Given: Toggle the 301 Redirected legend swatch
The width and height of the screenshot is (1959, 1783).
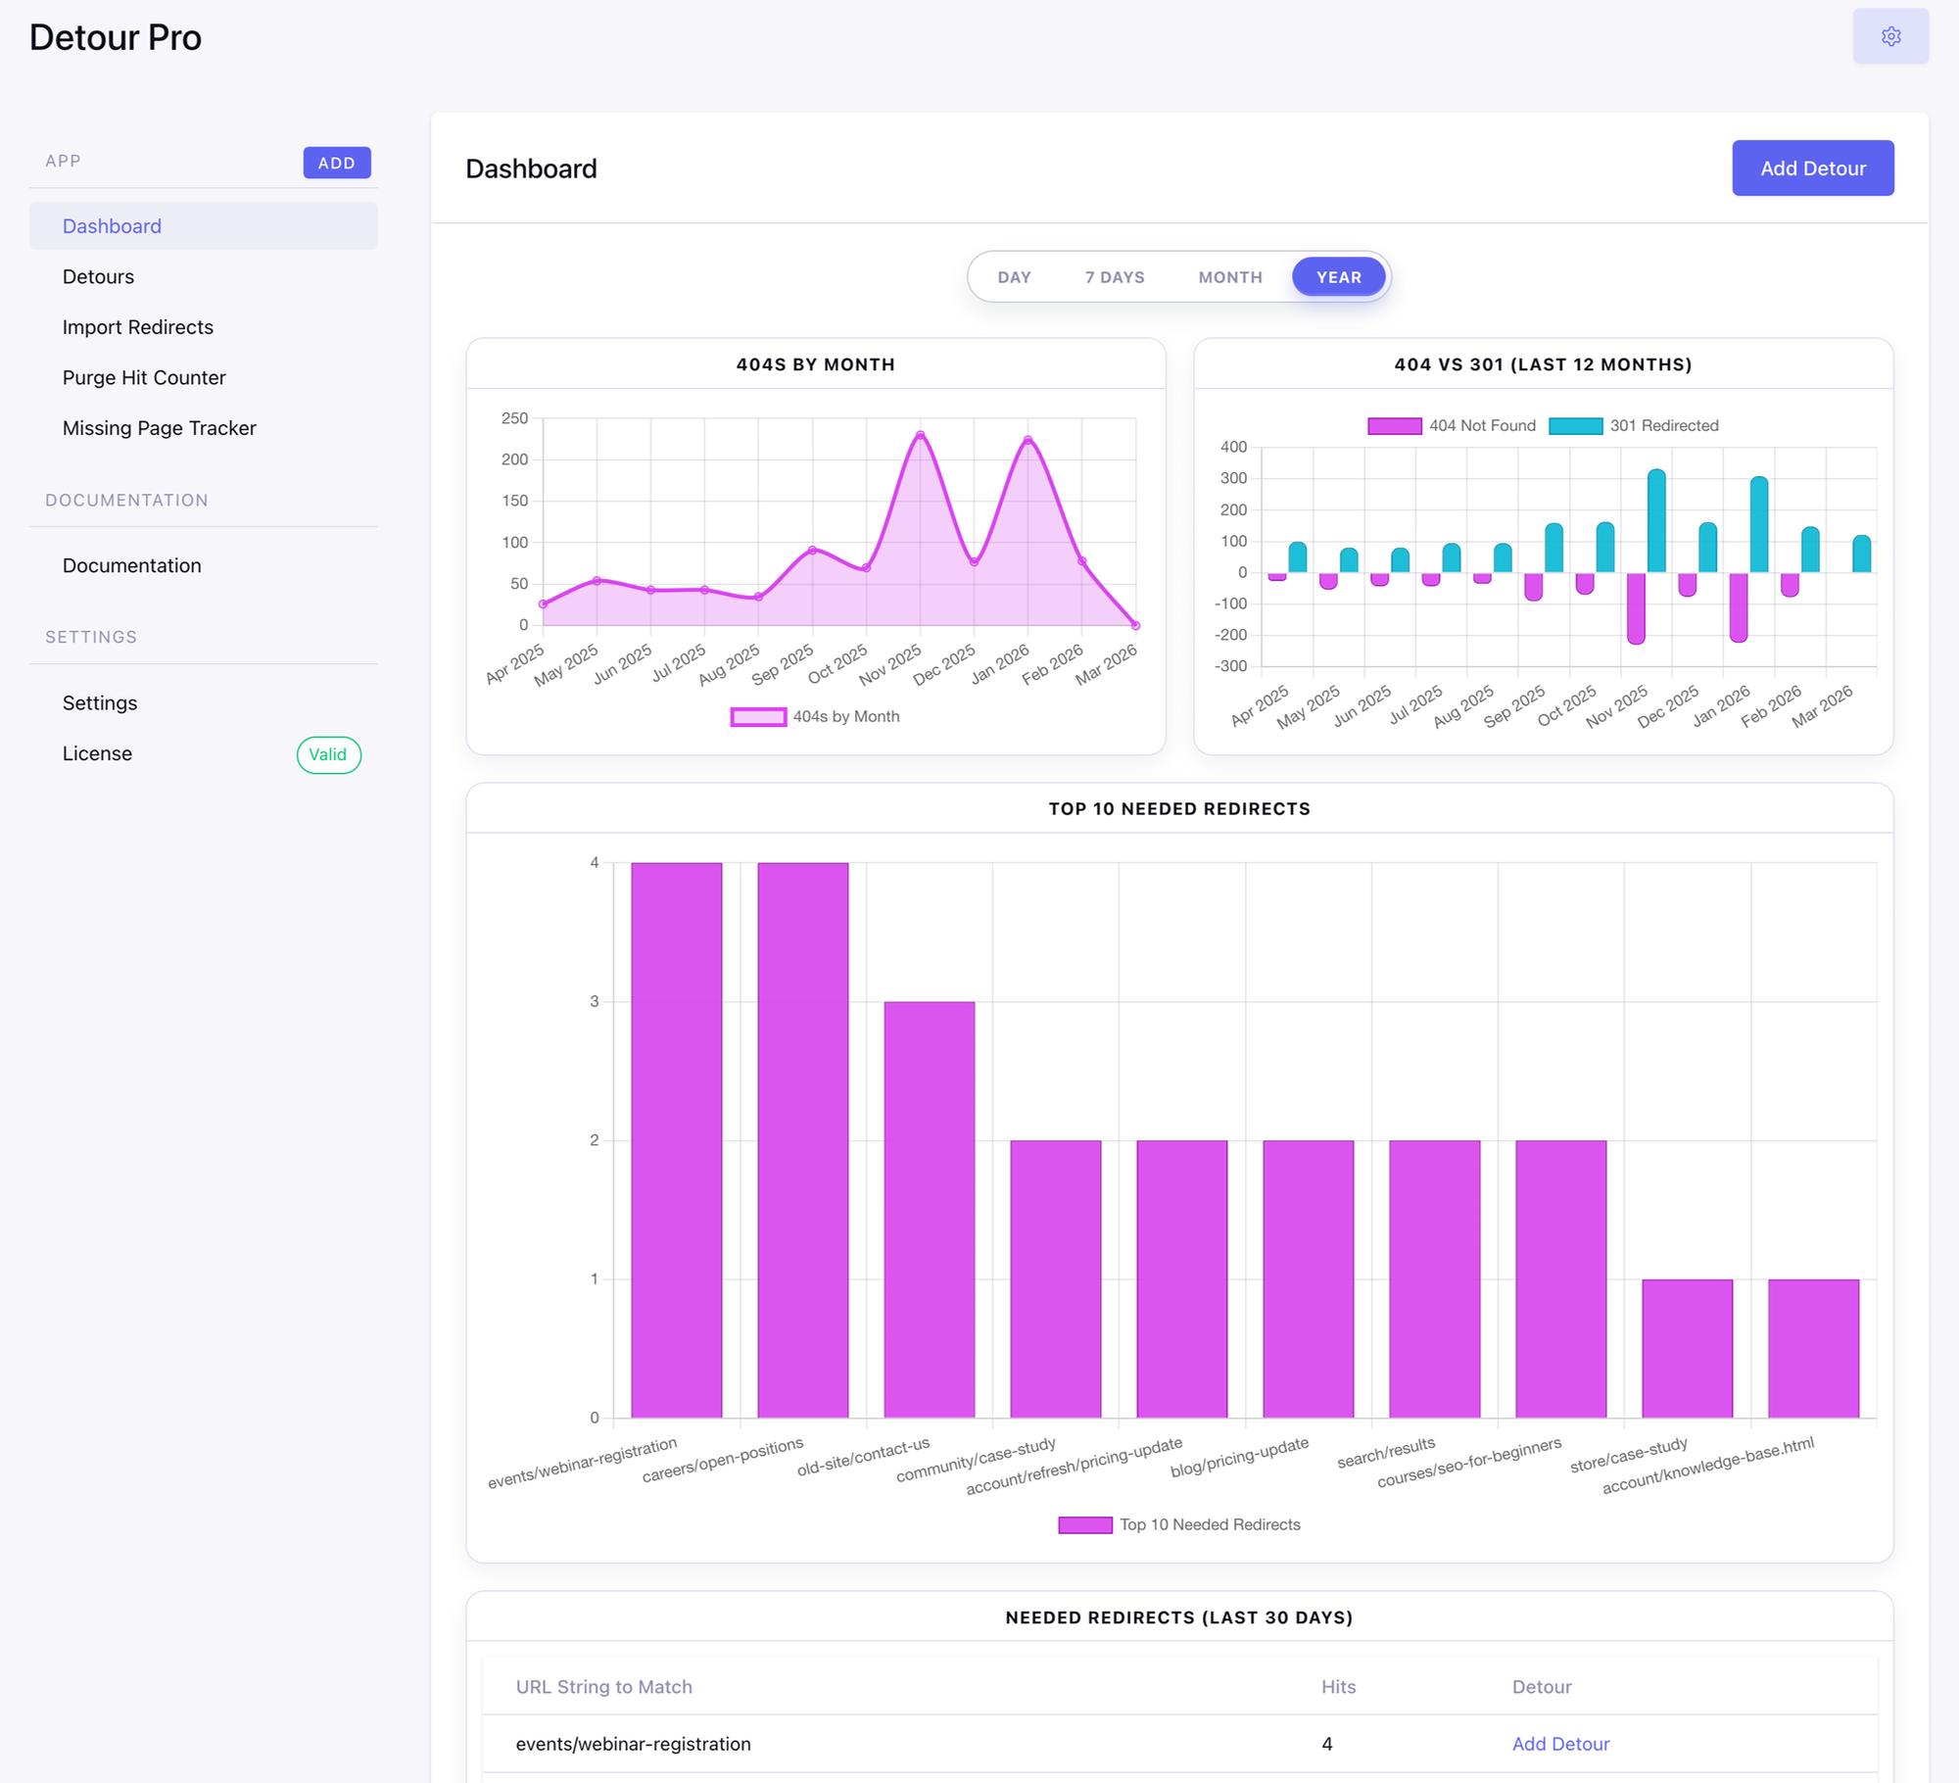Looking at the screenshot, I should 1574,425.
